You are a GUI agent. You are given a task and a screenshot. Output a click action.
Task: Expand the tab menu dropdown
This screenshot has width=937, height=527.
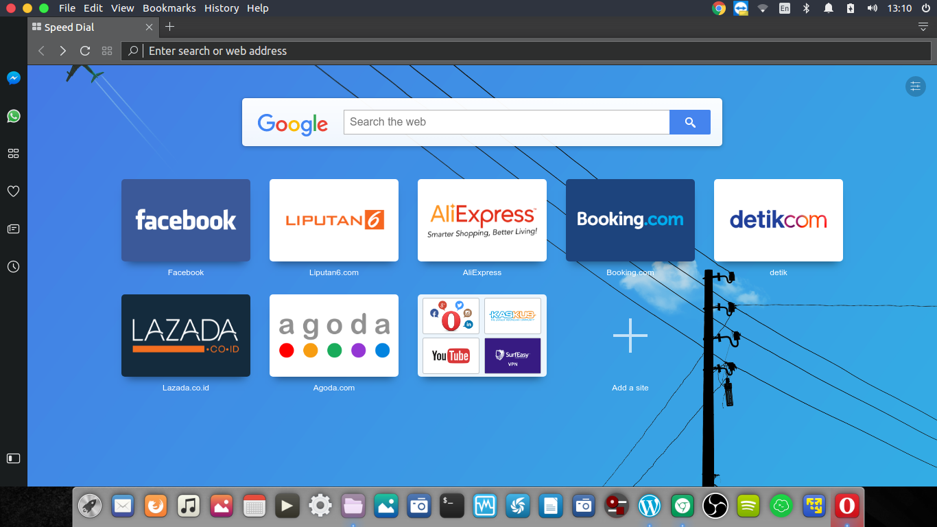(x=923, y=27)
